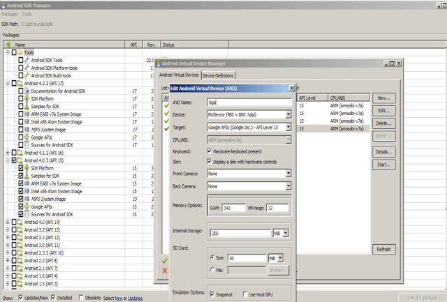
Task: Select the SD Card Size radio button
Action: click(x=212, y=257)
